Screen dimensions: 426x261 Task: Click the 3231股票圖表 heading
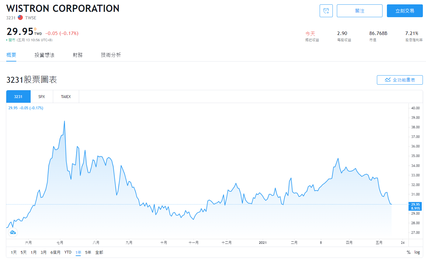tap(32, 80)
